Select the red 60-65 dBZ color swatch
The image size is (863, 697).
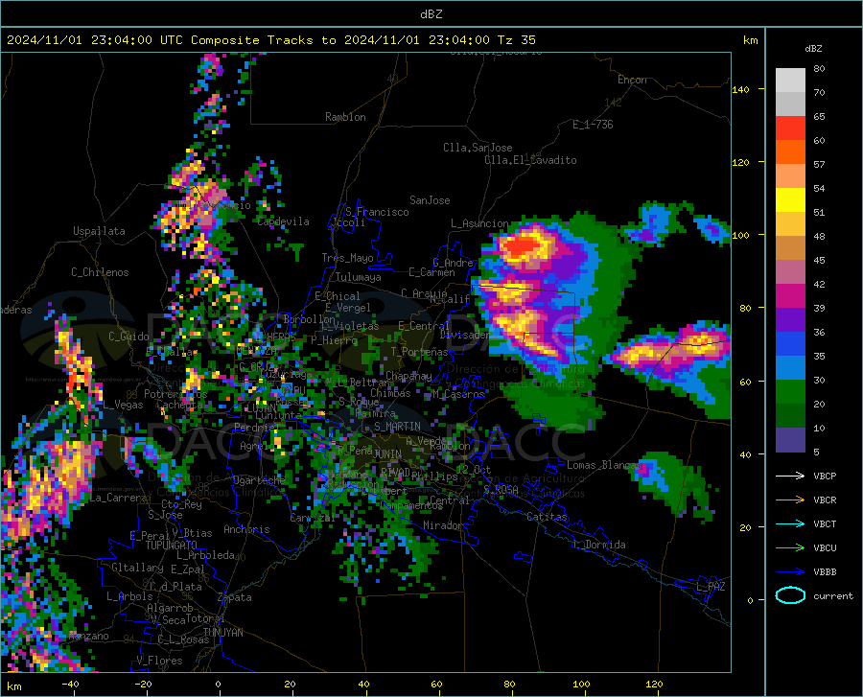point(790,128)
